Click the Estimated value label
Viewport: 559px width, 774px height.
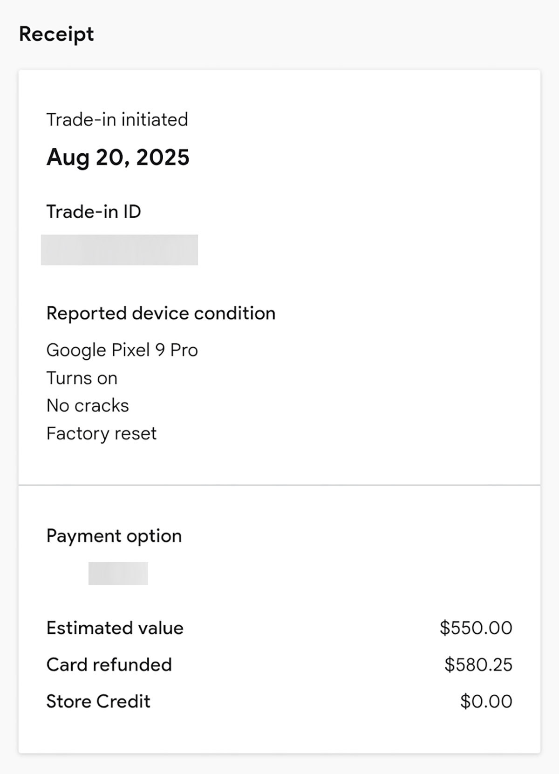[x=115, y=628]
